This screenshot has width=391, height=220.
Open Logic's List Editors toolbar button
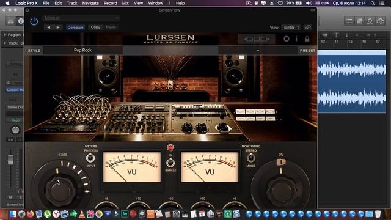click(349, 21)
